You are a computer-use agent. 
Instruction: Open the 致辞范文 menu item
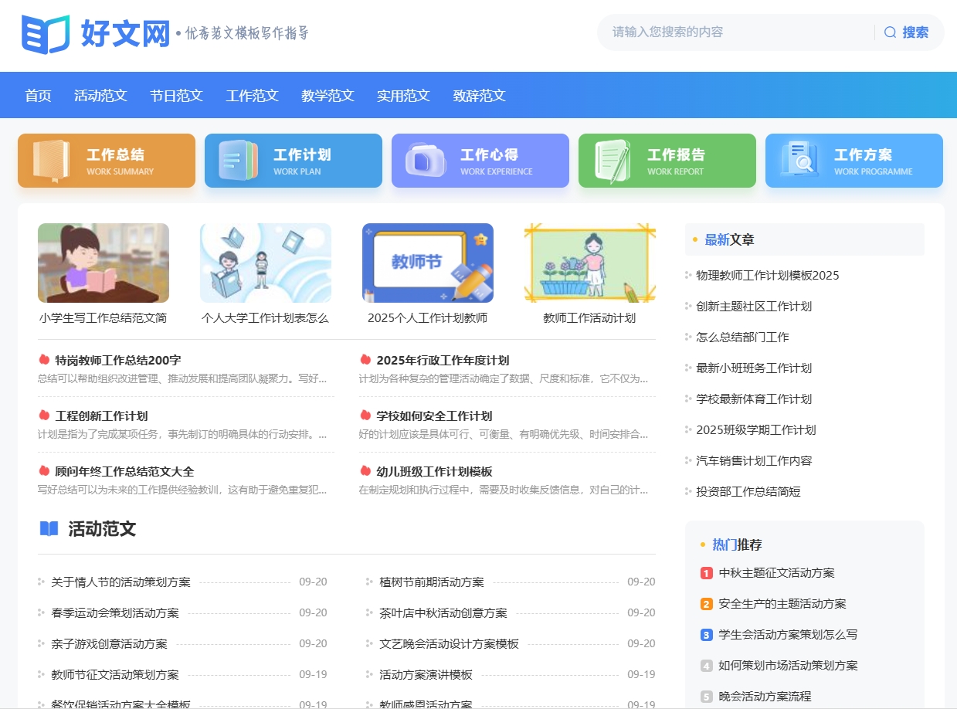[479, 95]
